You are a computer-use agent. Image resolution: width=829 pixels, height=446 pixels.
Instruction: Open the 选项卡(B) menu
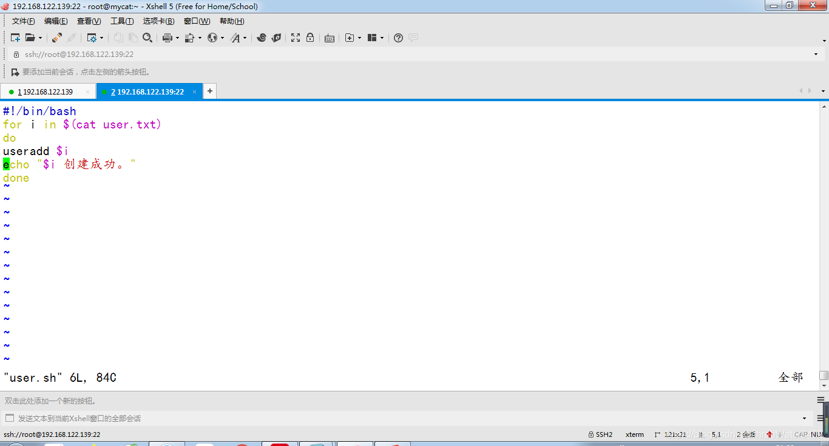coord(158,21)
